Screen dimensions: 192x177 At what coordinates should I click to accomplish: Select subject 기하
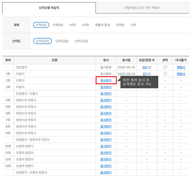pyautogui.click(x=133, y=25)
